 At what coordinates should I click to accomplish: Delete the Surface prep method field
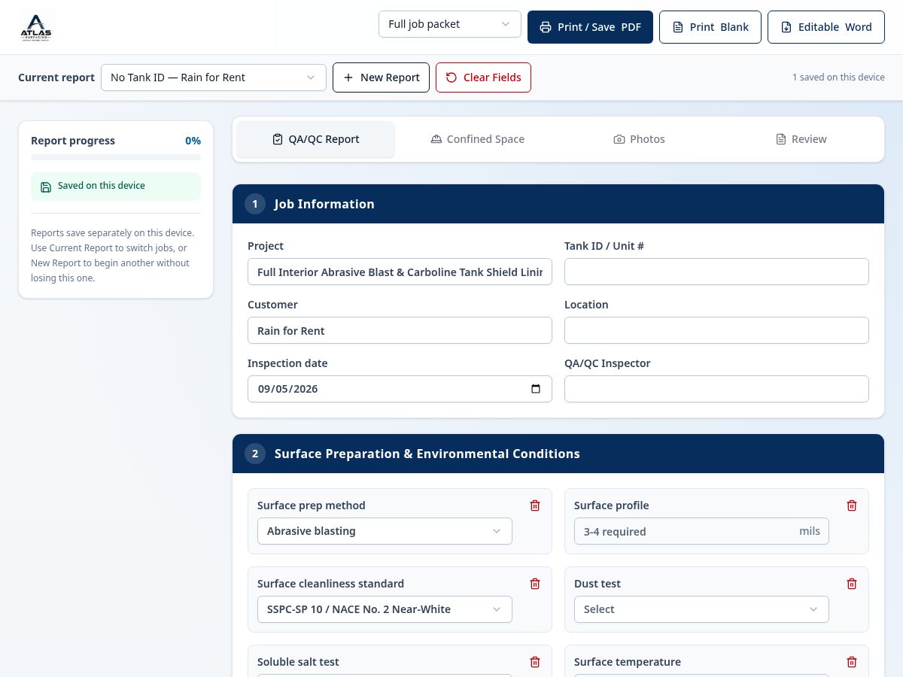click(535, 505)
